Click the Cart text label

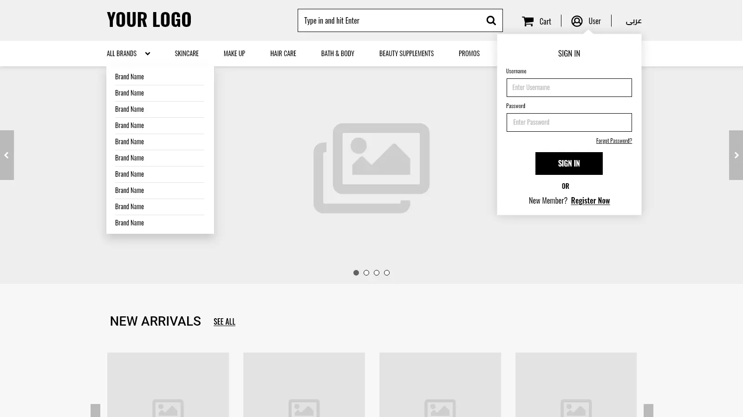(545, 21)
